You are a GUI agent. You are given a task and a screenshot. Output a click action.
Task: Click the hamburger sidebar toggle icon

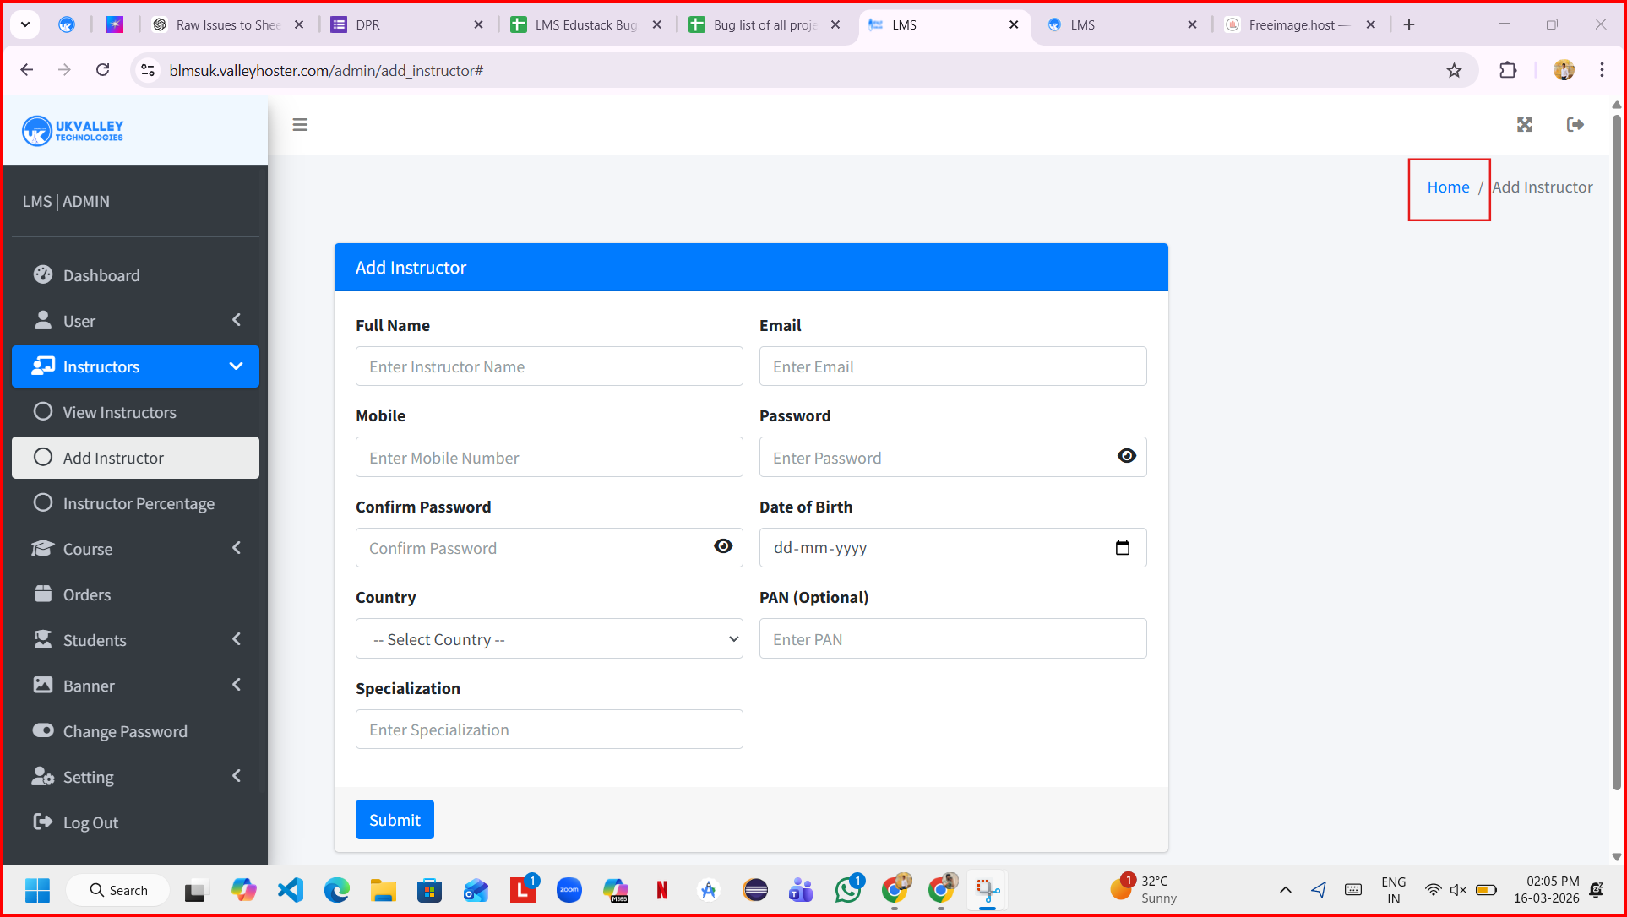[x=300, y=125]
